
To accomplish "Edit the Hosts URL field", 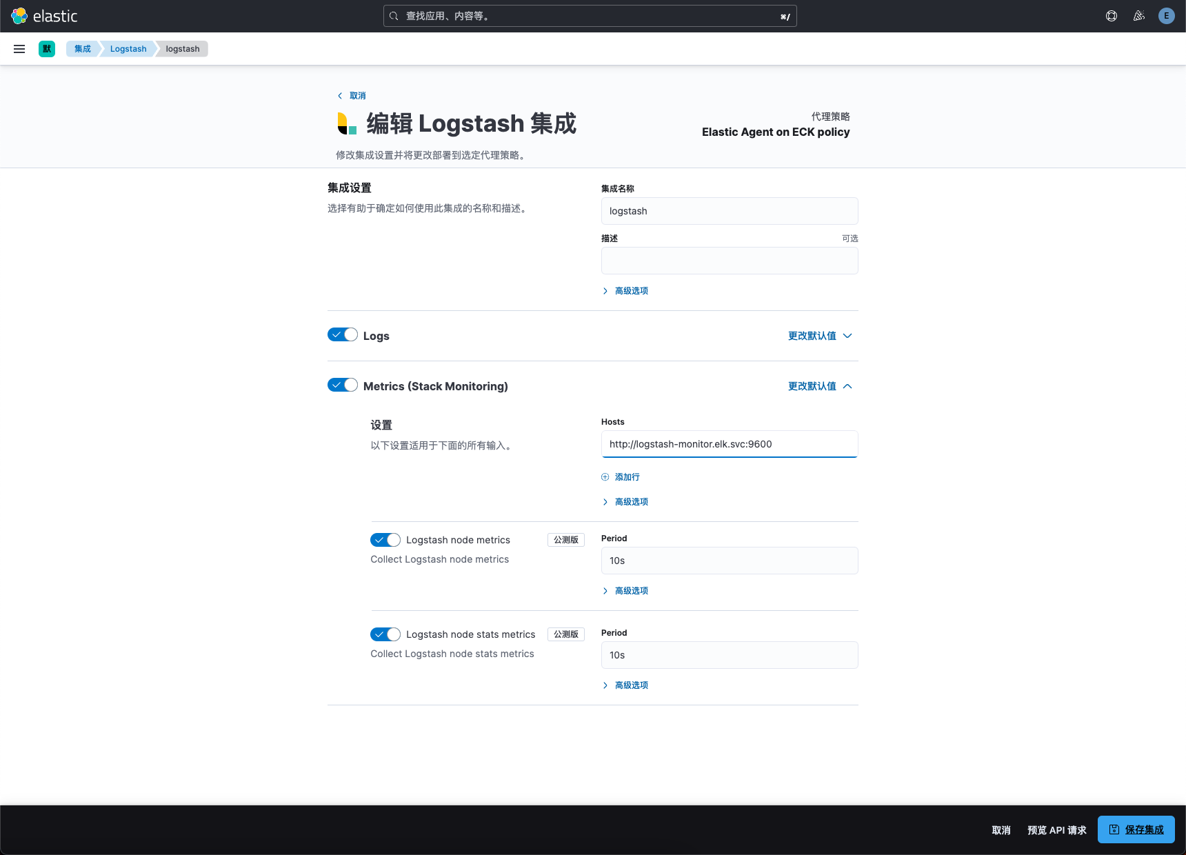I will coord(730,444).
